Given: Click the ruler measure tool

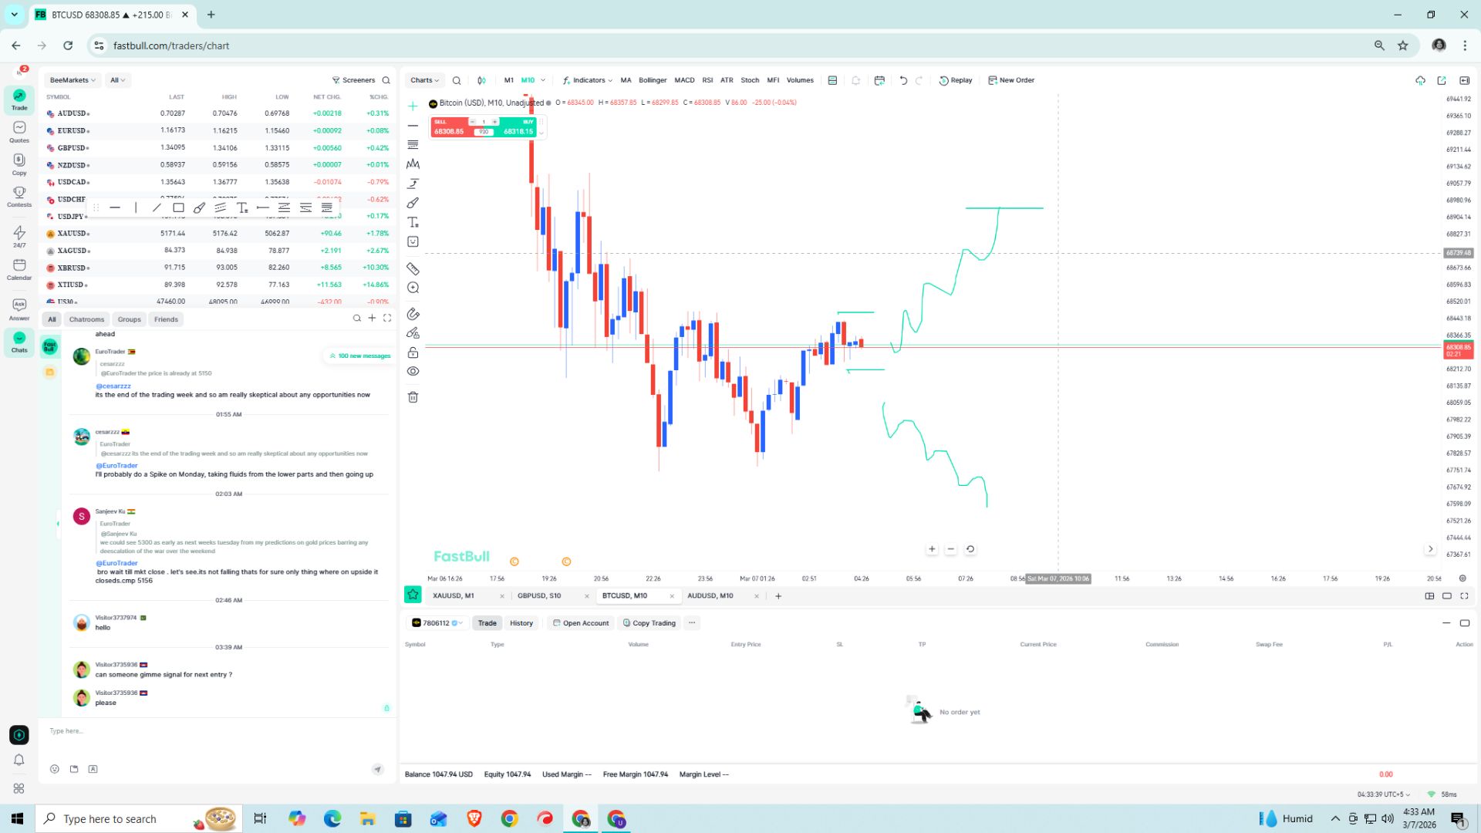Looking at the screenshot, I should (x=413, y=269).
